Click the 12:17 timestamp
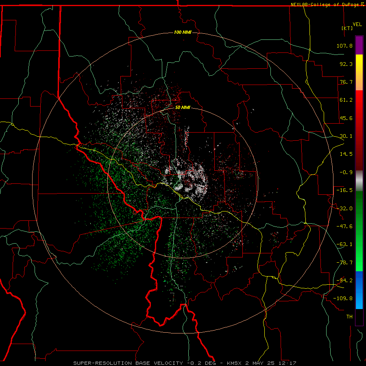The width and height of the screenshot is (366, 366). coord(287,363)
